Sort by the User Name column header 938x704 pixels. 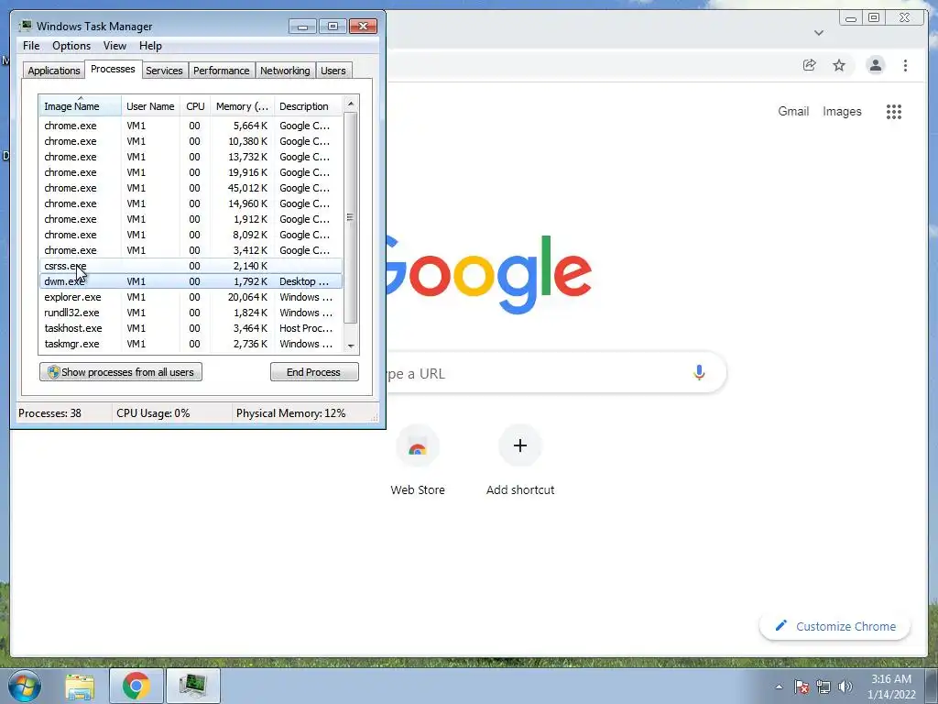tap(150, 106)
